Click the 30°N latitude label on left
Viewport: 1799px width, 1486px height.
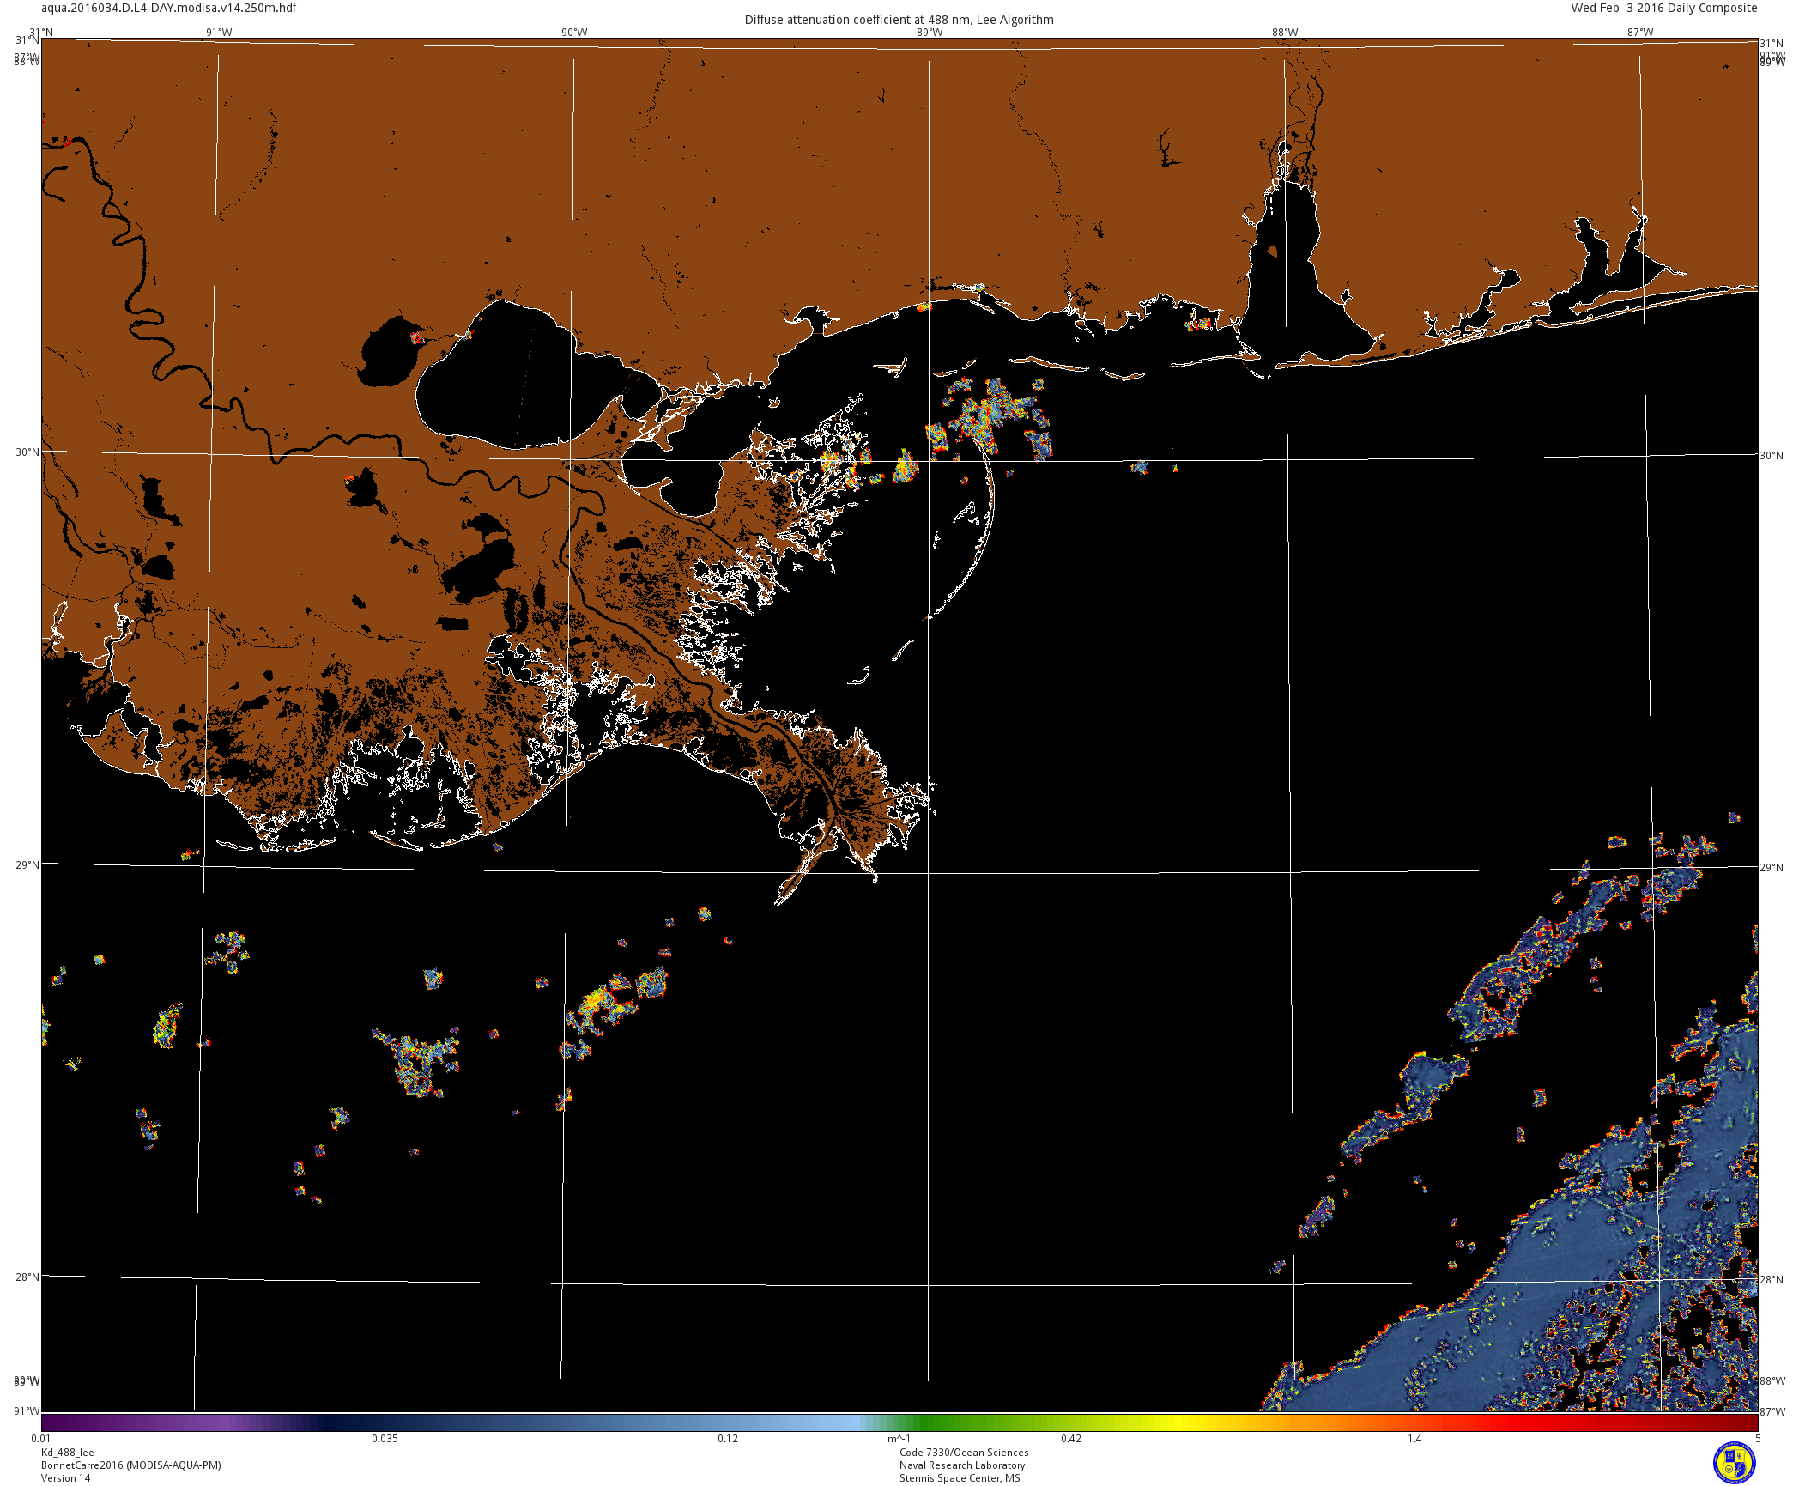tap(27, 452)
